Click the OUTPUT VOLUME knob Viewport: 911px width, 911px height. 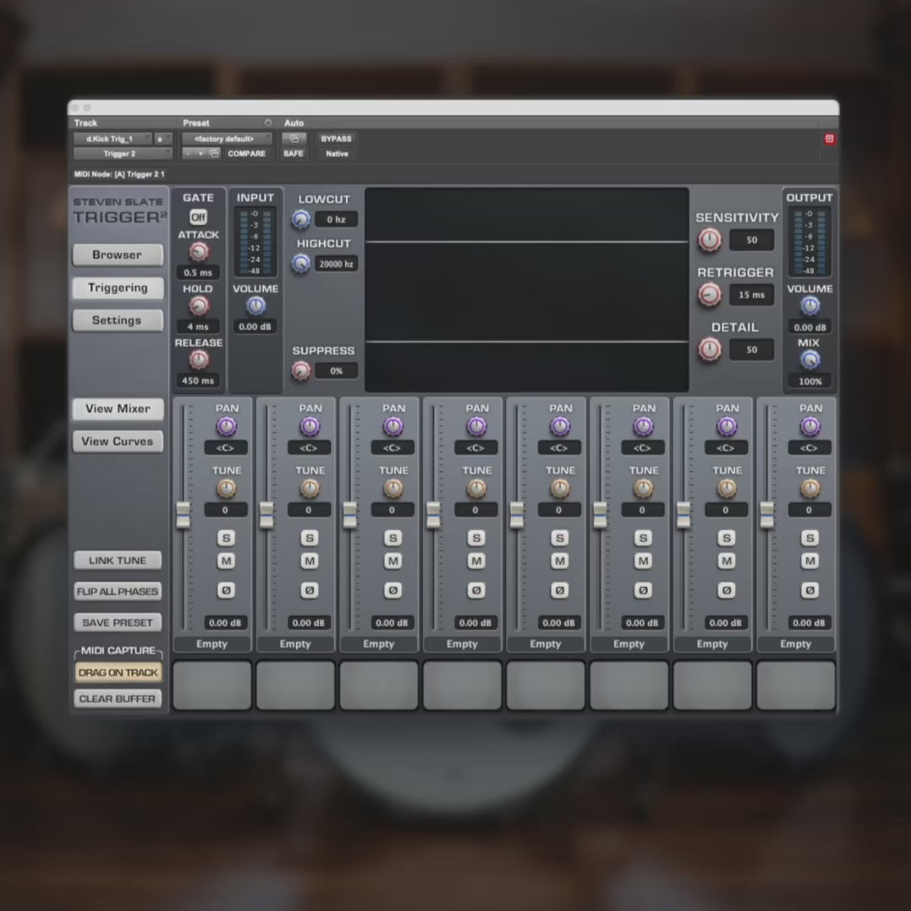(x=810, y=305)
